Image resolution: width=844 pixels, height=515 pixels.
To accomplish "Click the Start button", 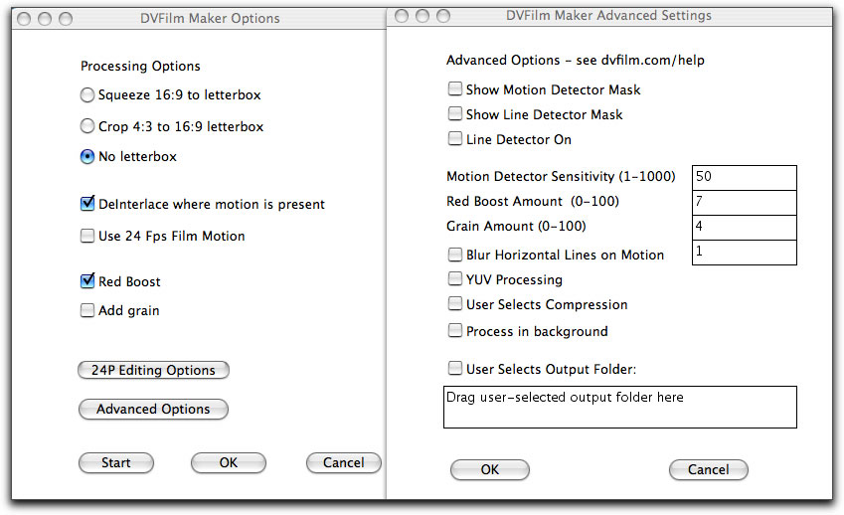I will [116, 462].
